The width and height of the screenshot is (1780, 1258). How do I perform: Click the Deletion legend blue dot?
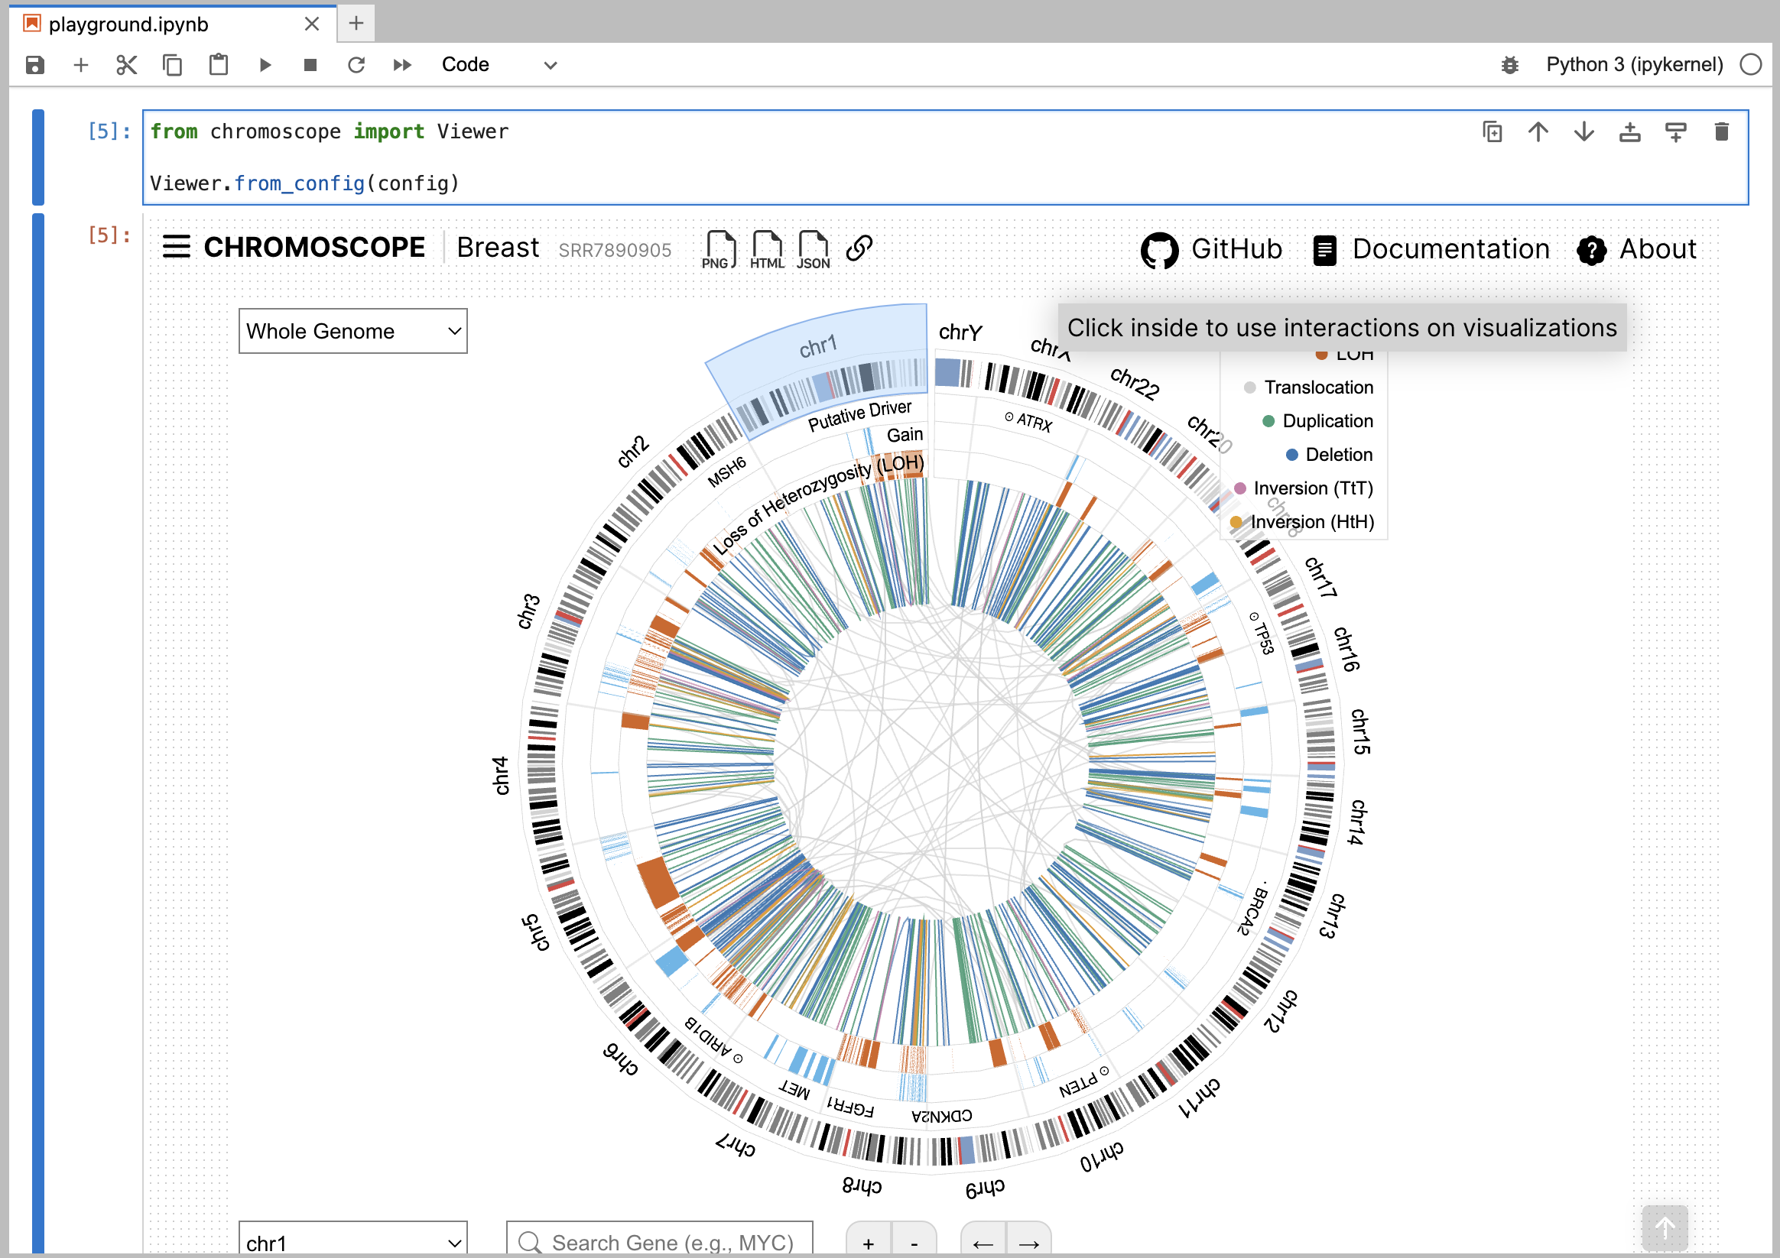click(1291, 455)
